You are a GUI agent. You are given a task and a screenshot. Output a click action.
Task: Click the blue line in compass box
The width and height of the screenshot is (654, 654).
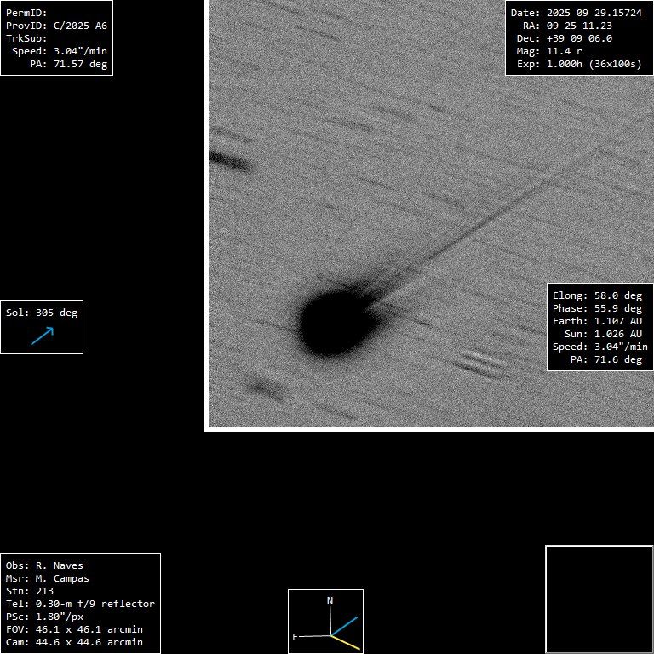pyautogui.click(x=345, y=626)
